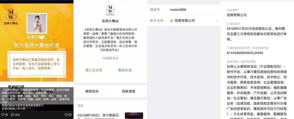This screenshot has height=119, width=294.
Task: Click 进入公众号 to enter the official account
Action: pos(94,70)
